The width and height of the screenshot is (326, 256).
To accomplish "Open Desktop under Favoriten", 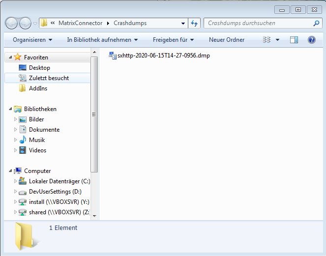I will pyautogui.click(x=39, y=68).
